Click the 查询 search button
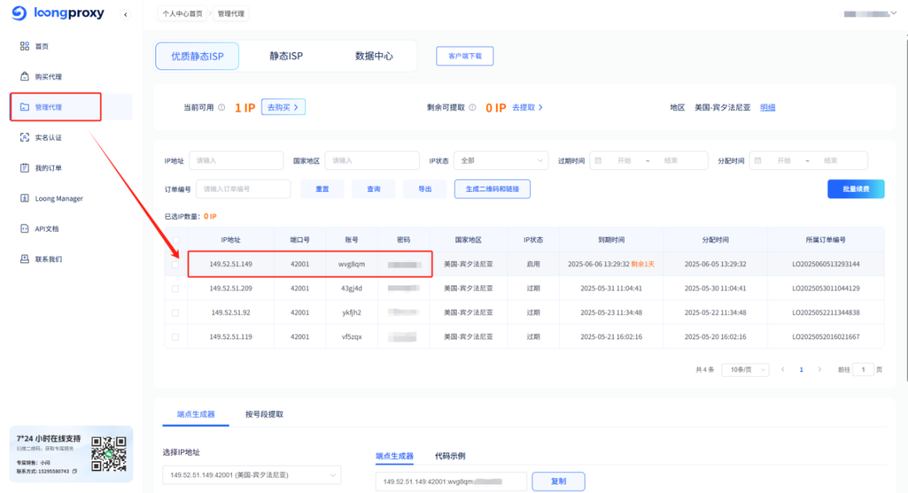The image size is (908, 493). [x=373, y=189]
